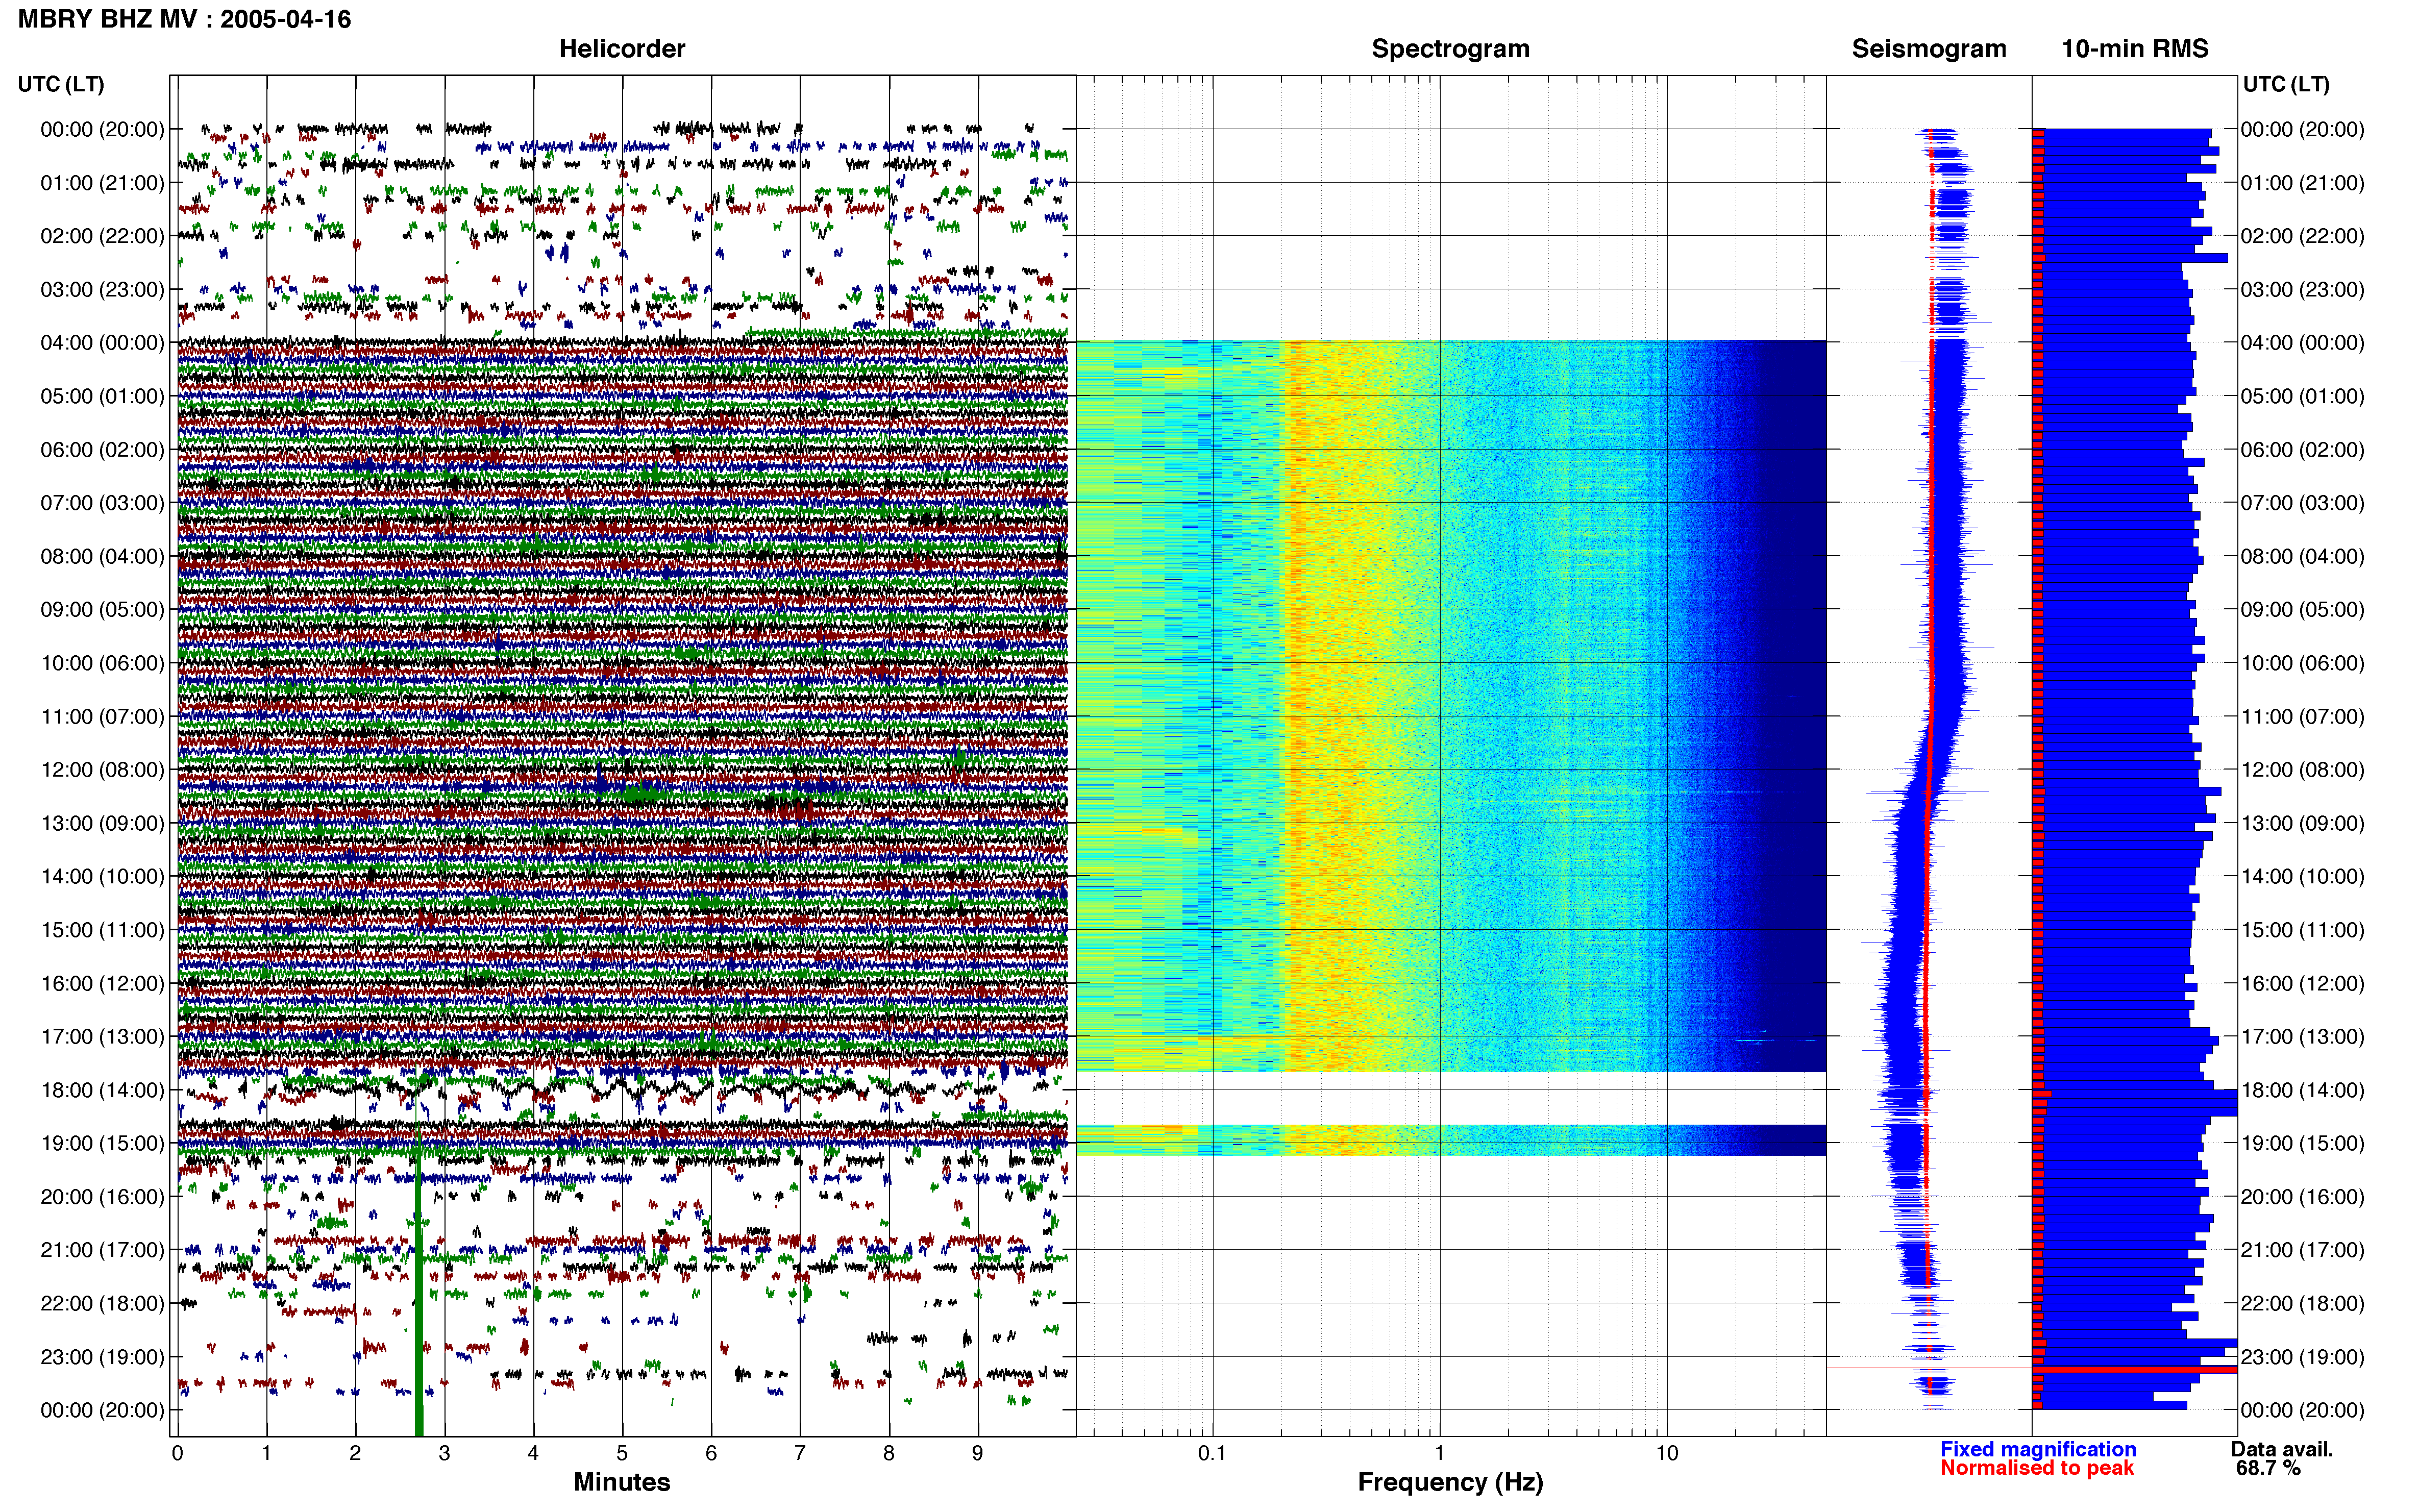Click the blue 'Fixed magnification' legend text

[x=2038, y=1449]
